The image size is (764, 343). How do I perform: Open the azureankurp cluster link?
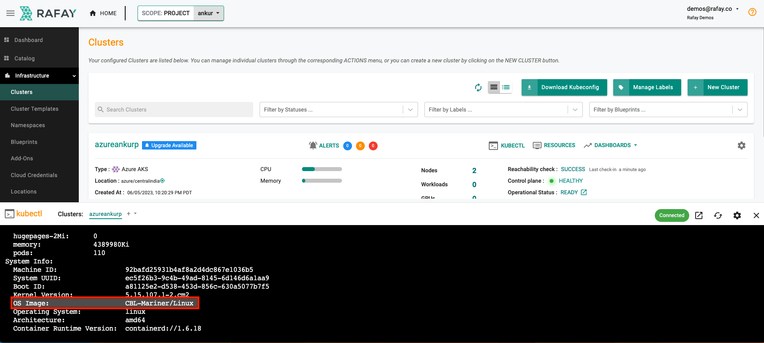coord(116,145)
